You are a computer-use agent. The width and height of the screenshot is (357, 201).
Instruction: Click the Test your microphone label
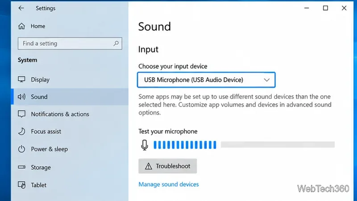point(168,131)
